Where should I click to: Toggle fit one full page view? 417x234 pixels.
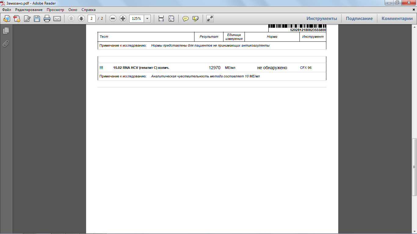tap(171, 19)
